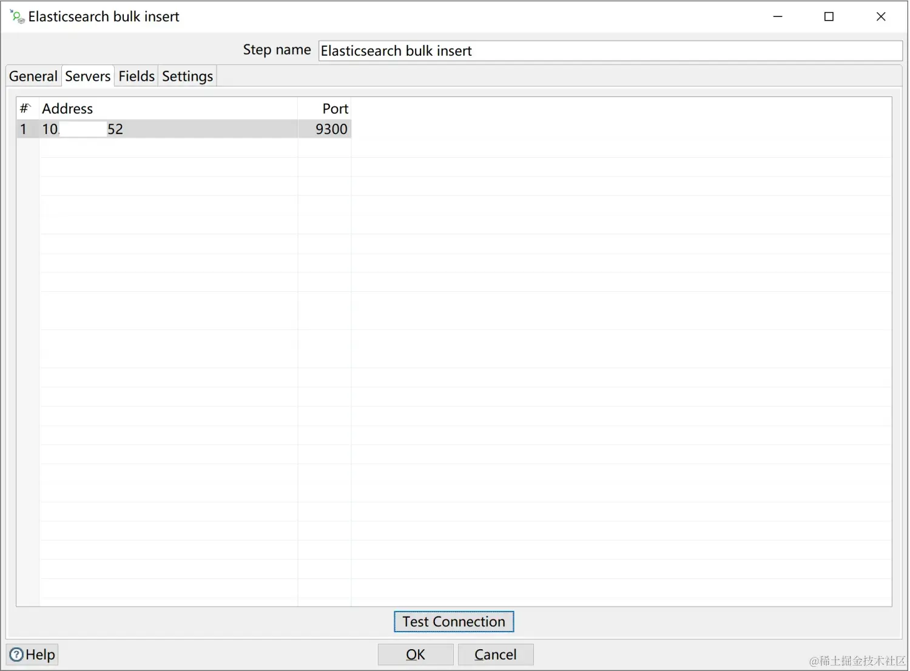
Task: Edit the Step name field
Action: pyautogui.click(x=610, y=51)
